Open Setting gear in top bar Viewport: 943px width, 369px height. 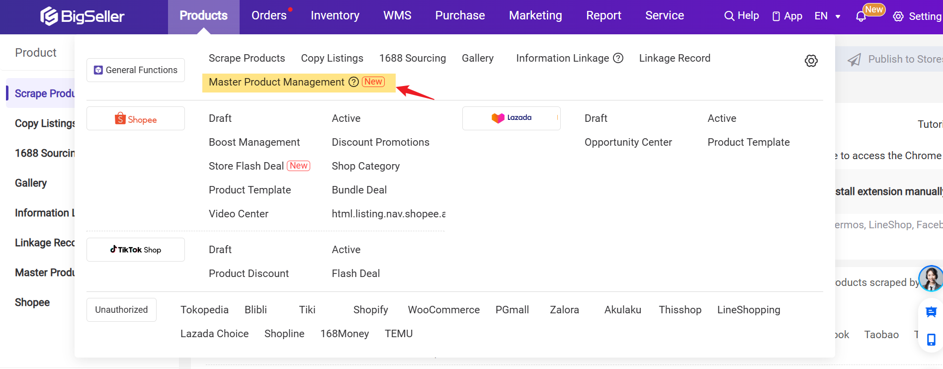pyautogui.click(x=898, y=16)
